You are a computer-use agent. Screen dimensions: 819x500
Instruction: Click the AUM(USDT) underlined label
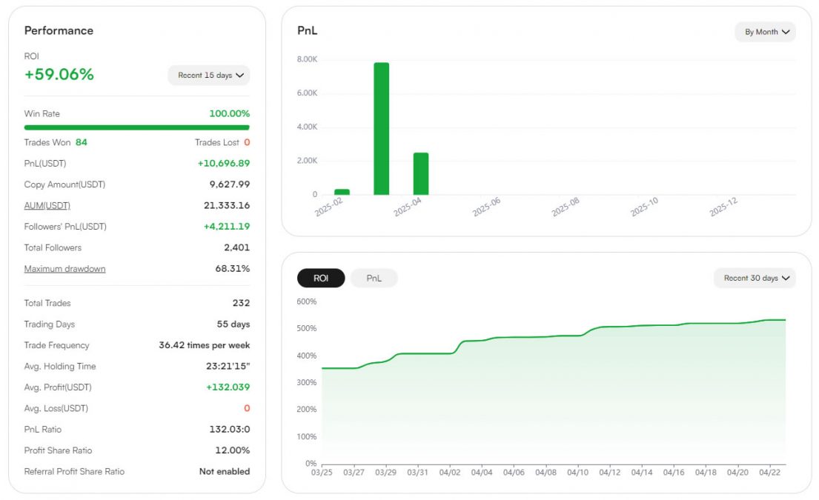[x=47, y=206]
